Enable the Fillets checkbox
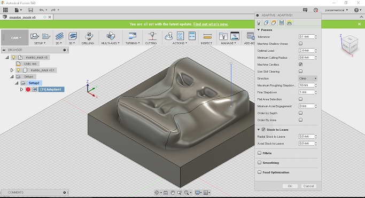This screenshot has width=365, height=198. point(259,153)
